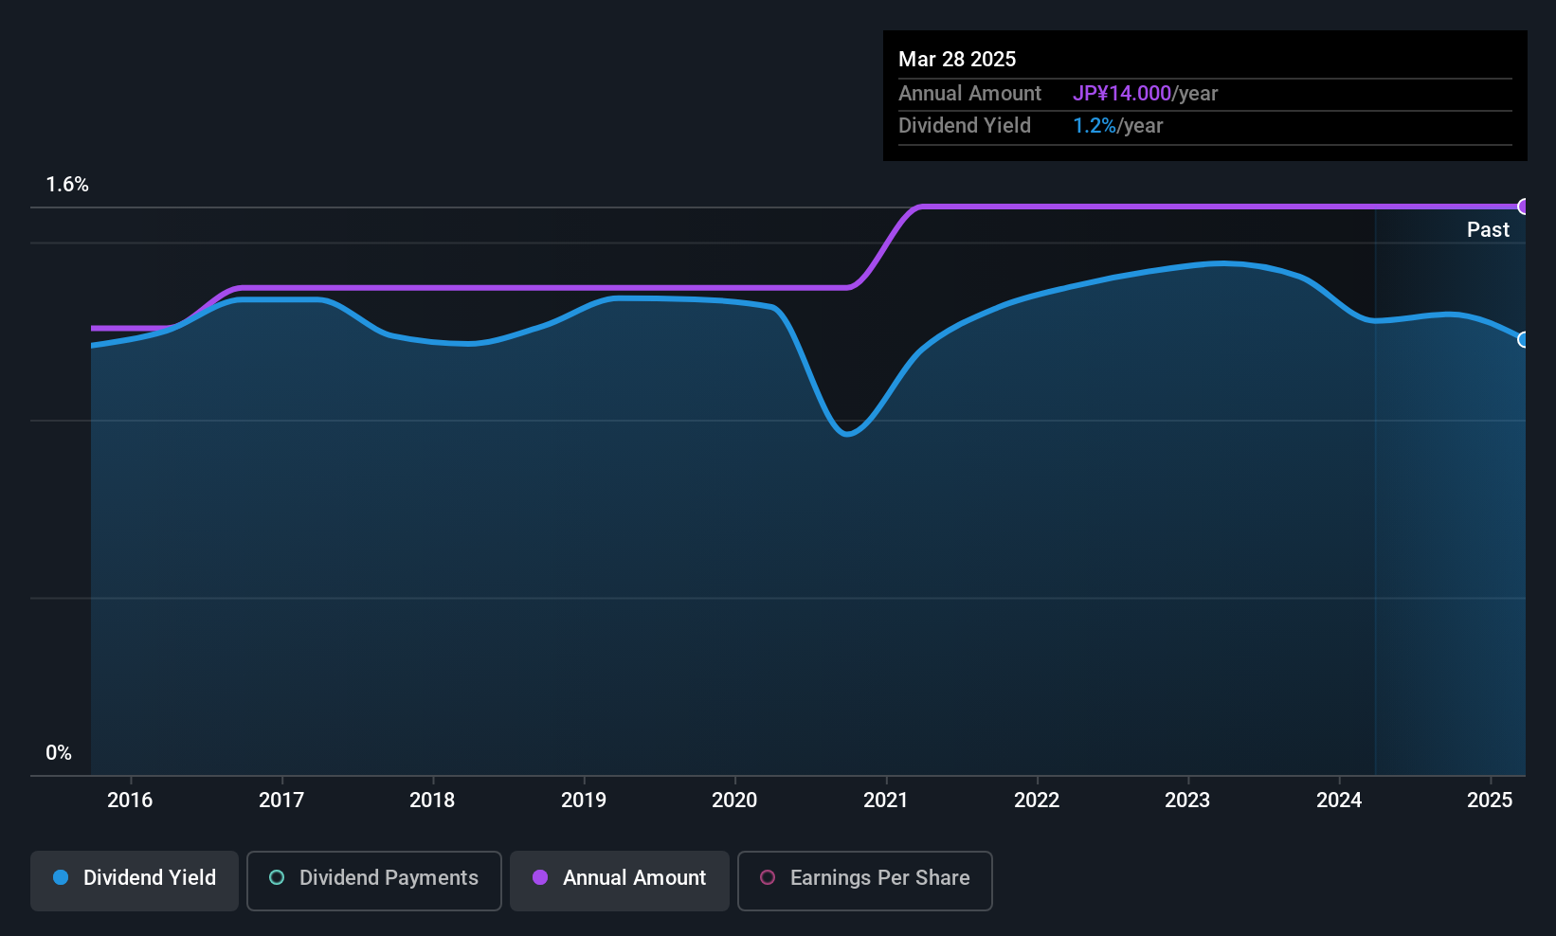Click the 1.2%/year dividend yield value
1556x936 pixels.
click(x=1117, y=126)
